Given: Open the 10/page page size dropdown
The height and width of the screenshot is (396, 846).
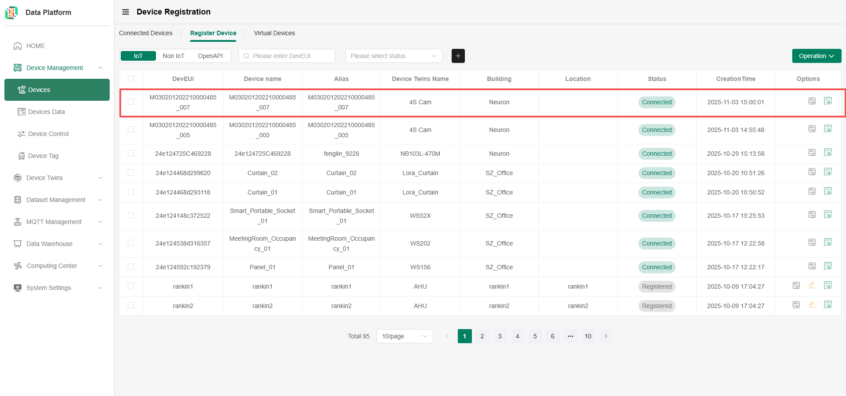Looking at the screenshot, I should [404, 336].
